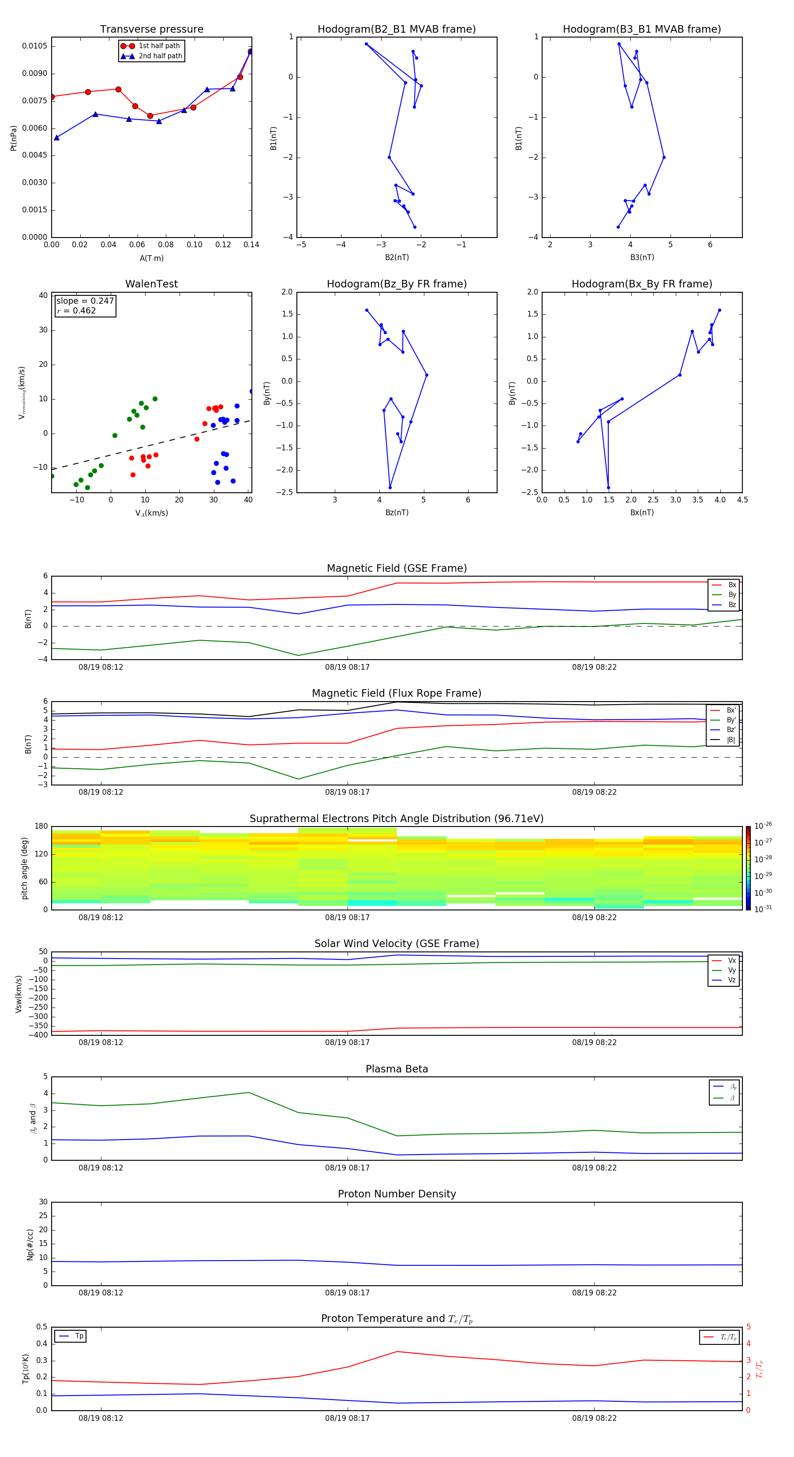Select the Vz legend entry

click(724, 980)
